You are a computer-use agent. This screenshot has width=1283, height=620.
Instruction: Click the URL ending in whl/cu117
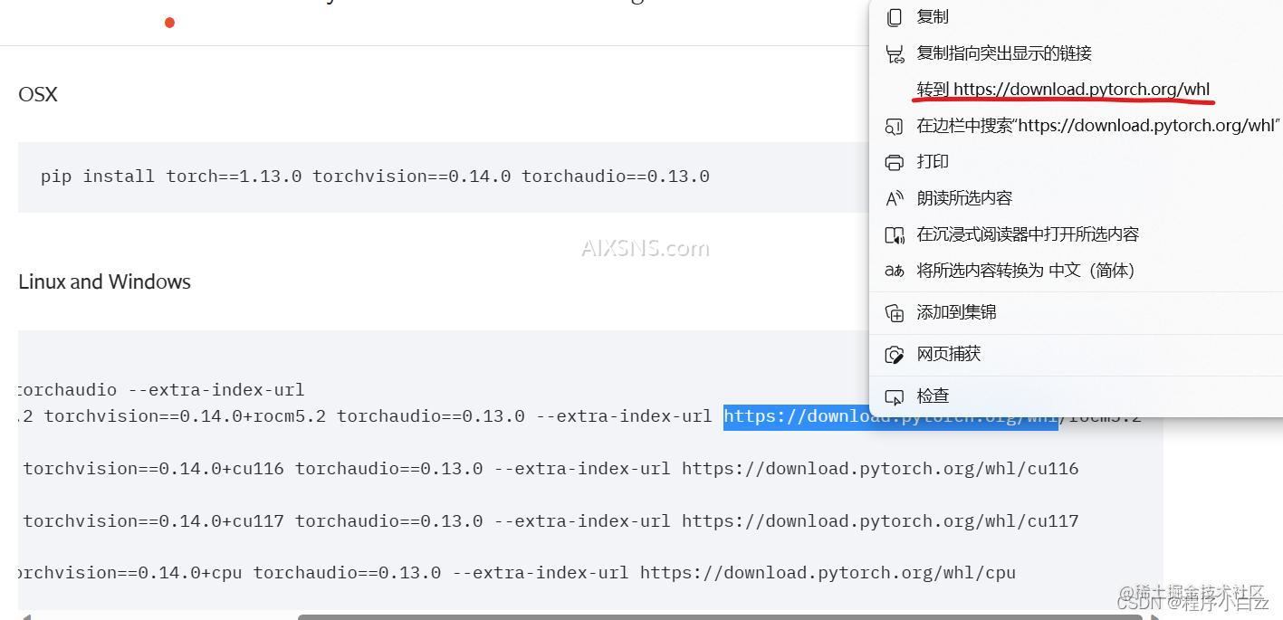(x=879, y=521)
